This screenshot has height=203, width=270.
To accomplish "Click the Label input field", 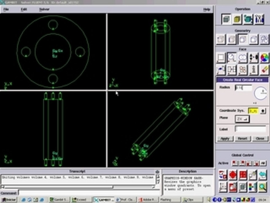I will click(x=250, y=129).
